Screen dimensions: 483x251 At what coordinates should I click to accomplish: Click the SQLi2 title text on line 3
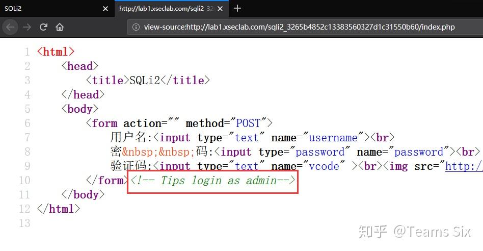tap(145, 80)
